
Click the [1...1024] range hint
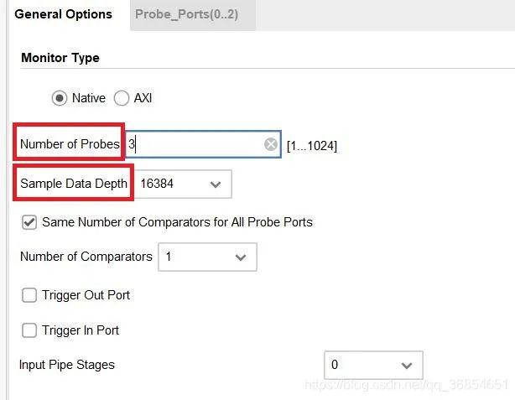(312, 146)
